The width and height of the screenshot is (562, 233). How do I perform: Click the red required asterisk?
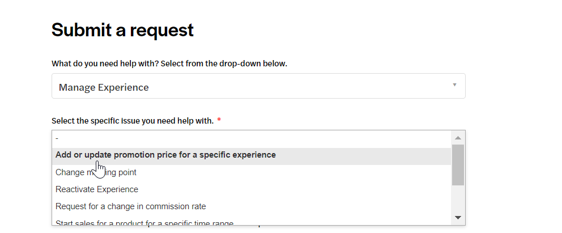click(x=219, y=120)
